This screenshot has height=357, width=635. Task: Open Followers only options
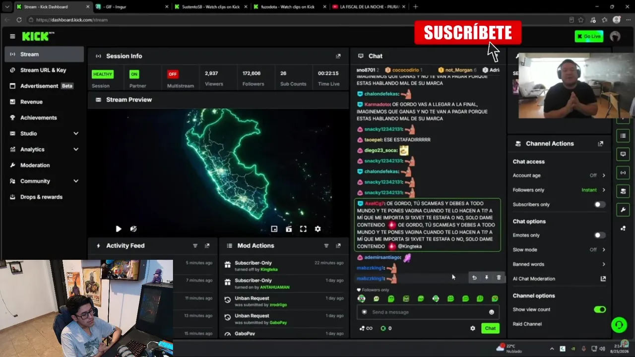pos(559,190)
